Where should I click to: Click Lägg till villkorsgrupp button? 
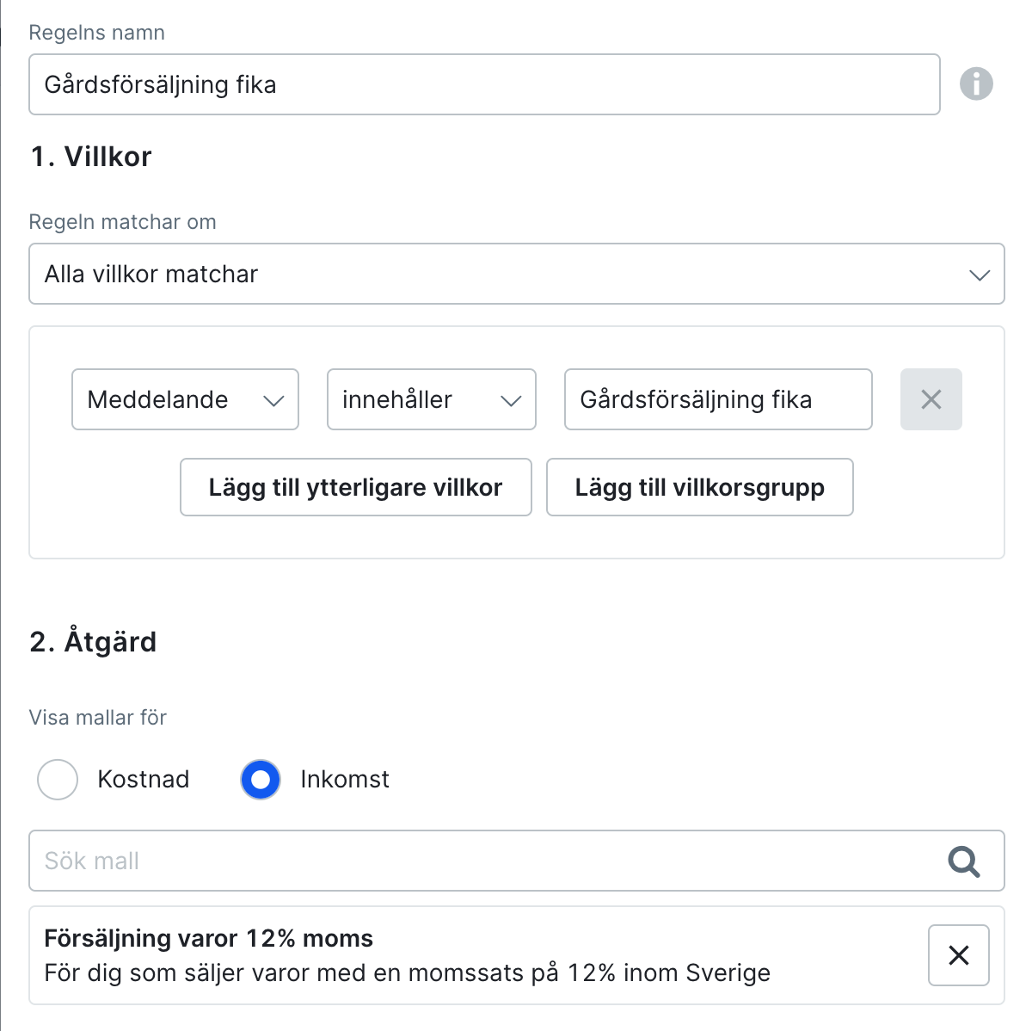[x=699, y=487]
